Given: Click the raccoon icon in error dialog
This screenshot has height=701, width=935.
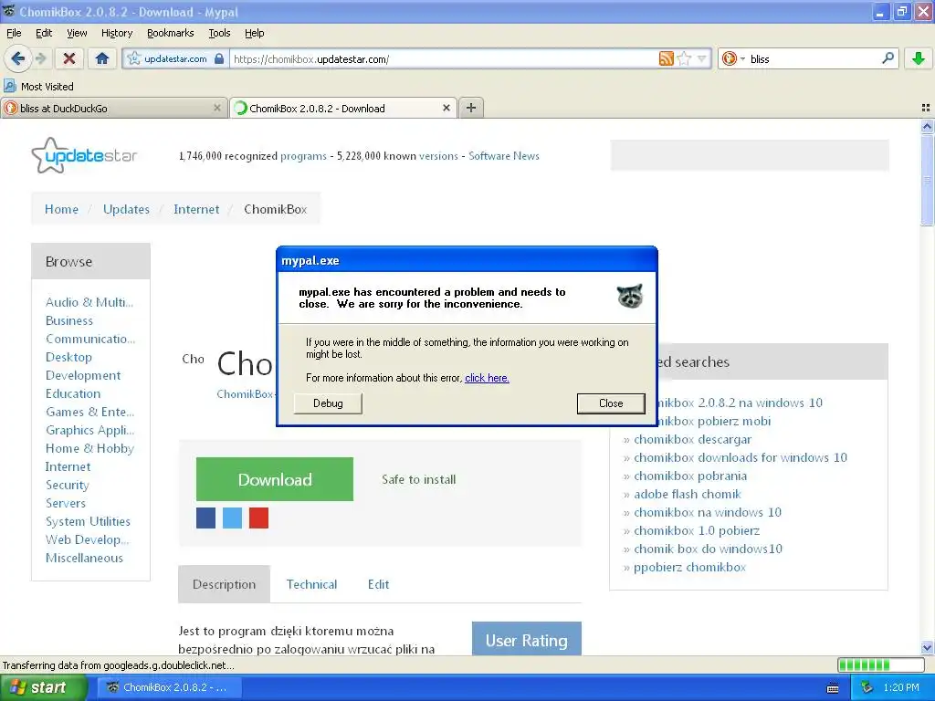Looking at the screenshot, I should tap(630, 296).
